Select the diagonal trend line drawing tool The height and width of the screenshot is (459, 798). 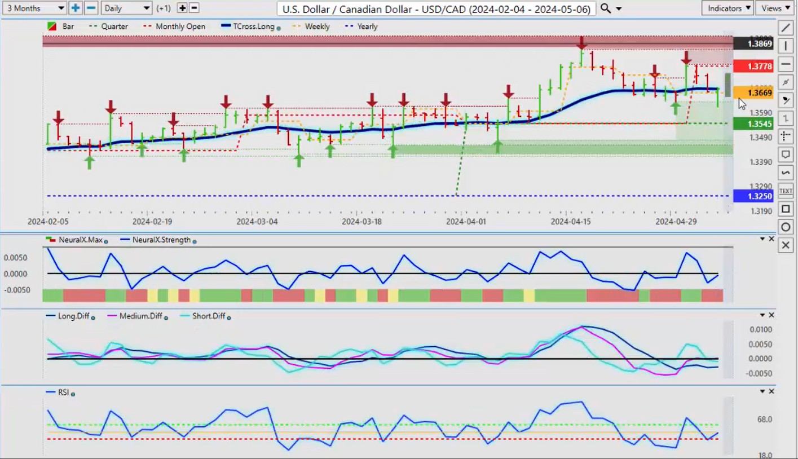(x=785, y=28)
